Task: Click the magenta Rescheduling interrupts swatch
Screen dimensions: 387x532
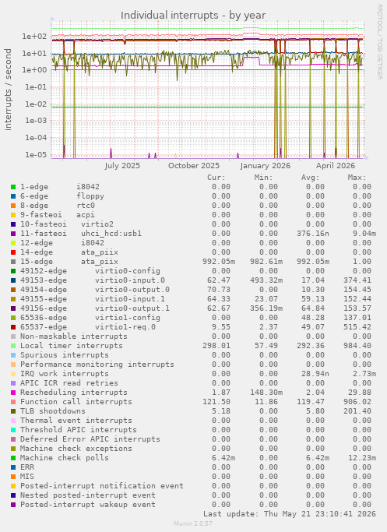Action: (x=13, y=393)
